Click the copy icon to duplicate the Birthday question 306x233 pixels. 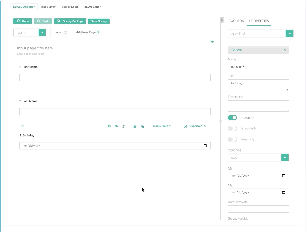135,126
